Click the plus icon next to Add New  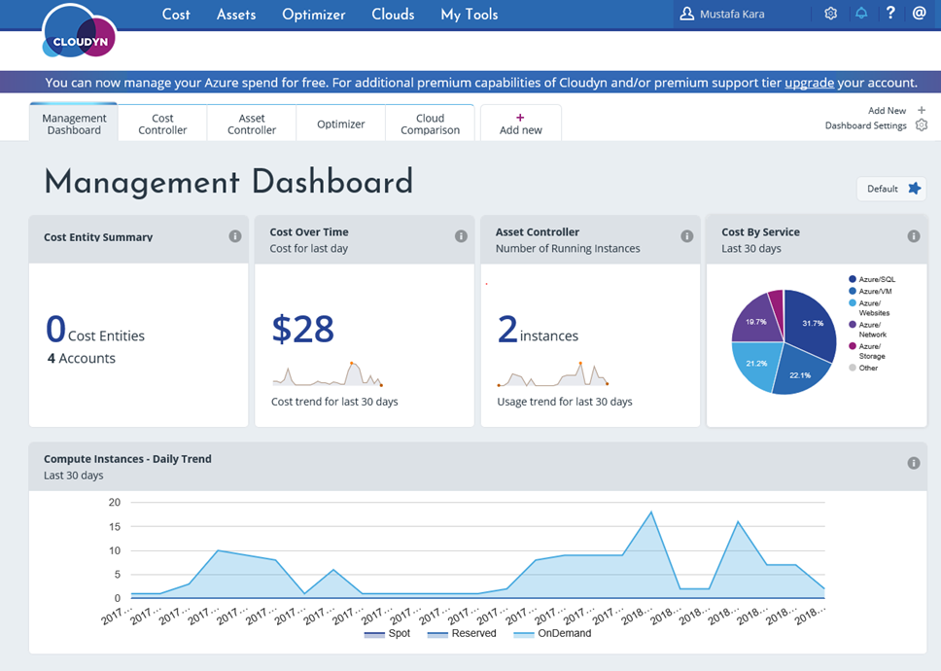click(922, 110)
